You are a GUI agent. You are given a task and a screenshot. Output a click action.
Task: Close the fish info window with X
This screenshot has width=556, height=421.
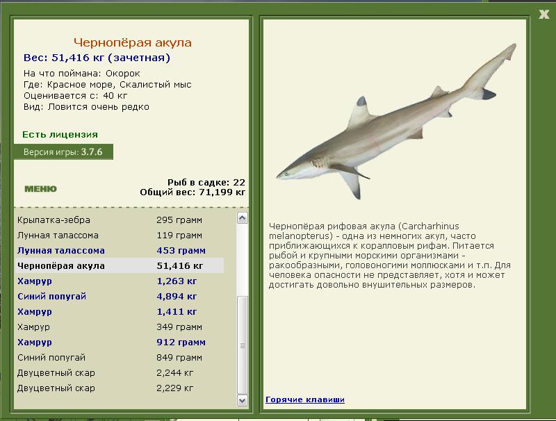coord(544,14)
